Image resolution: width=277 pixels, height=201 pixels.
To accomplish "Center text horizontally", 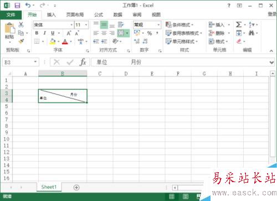I will [x=104, y=33].
